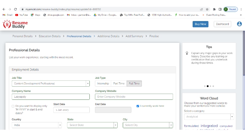Click the Resume Buddy logo
The height and width of the screenshot is (137, 245).
point(15,24)
